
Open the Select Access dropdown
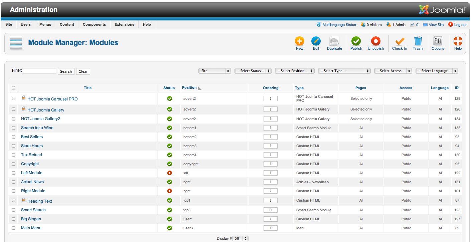point(393,71)
